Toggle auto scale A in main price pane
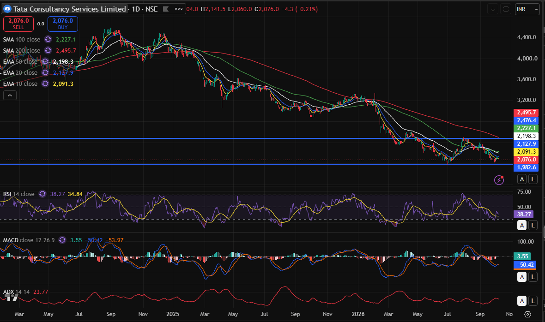The width and height of the screenshot is (545, 322). click(522, 179)
